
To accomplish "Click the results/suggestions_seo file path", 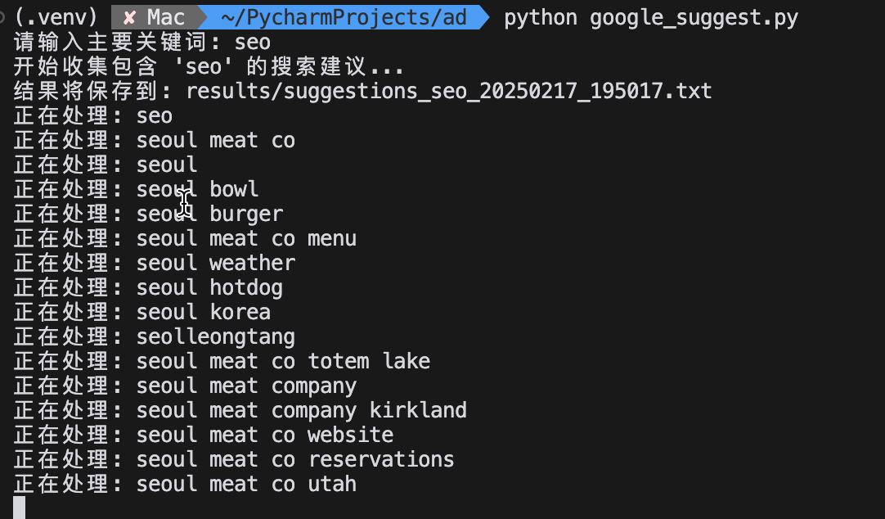I will tap(449, 91).
